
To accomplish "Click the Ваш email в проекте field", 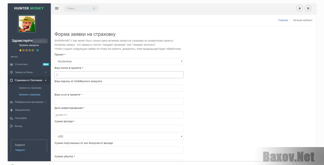I will [x=119, y=101].
